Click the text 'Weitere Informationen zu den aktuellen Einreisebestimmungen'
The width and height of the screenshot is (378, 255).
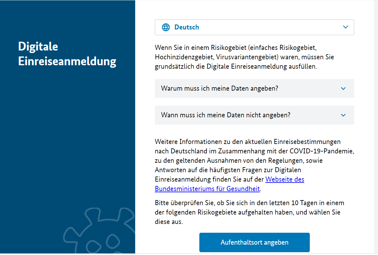pyautogui.click(x=248, y=142)
